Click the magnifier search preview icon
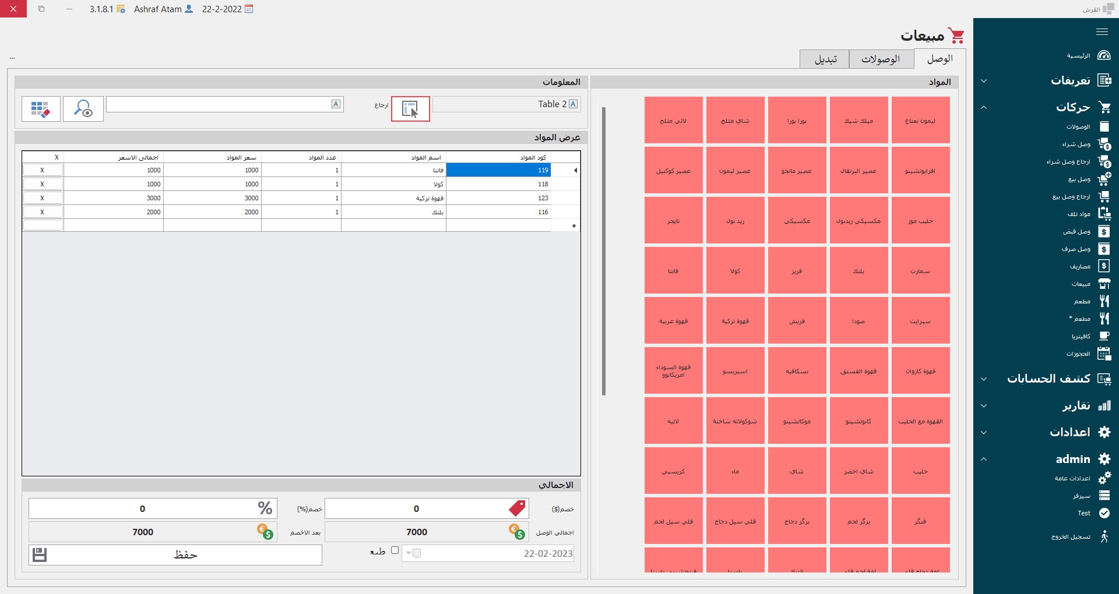This screenshot has height=594, width=1119. [83, 109]
